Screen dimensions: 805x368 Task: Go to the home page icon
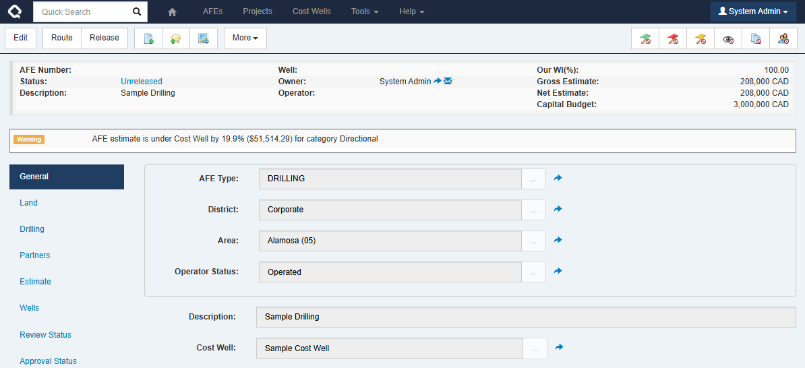coord(172,12)
